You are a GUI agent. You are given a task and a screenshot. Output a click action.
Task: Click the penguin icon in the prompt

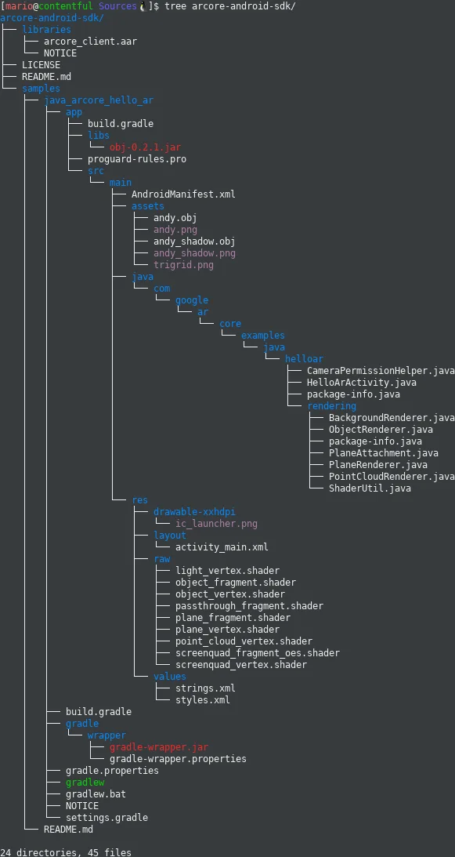pos(143,6)
